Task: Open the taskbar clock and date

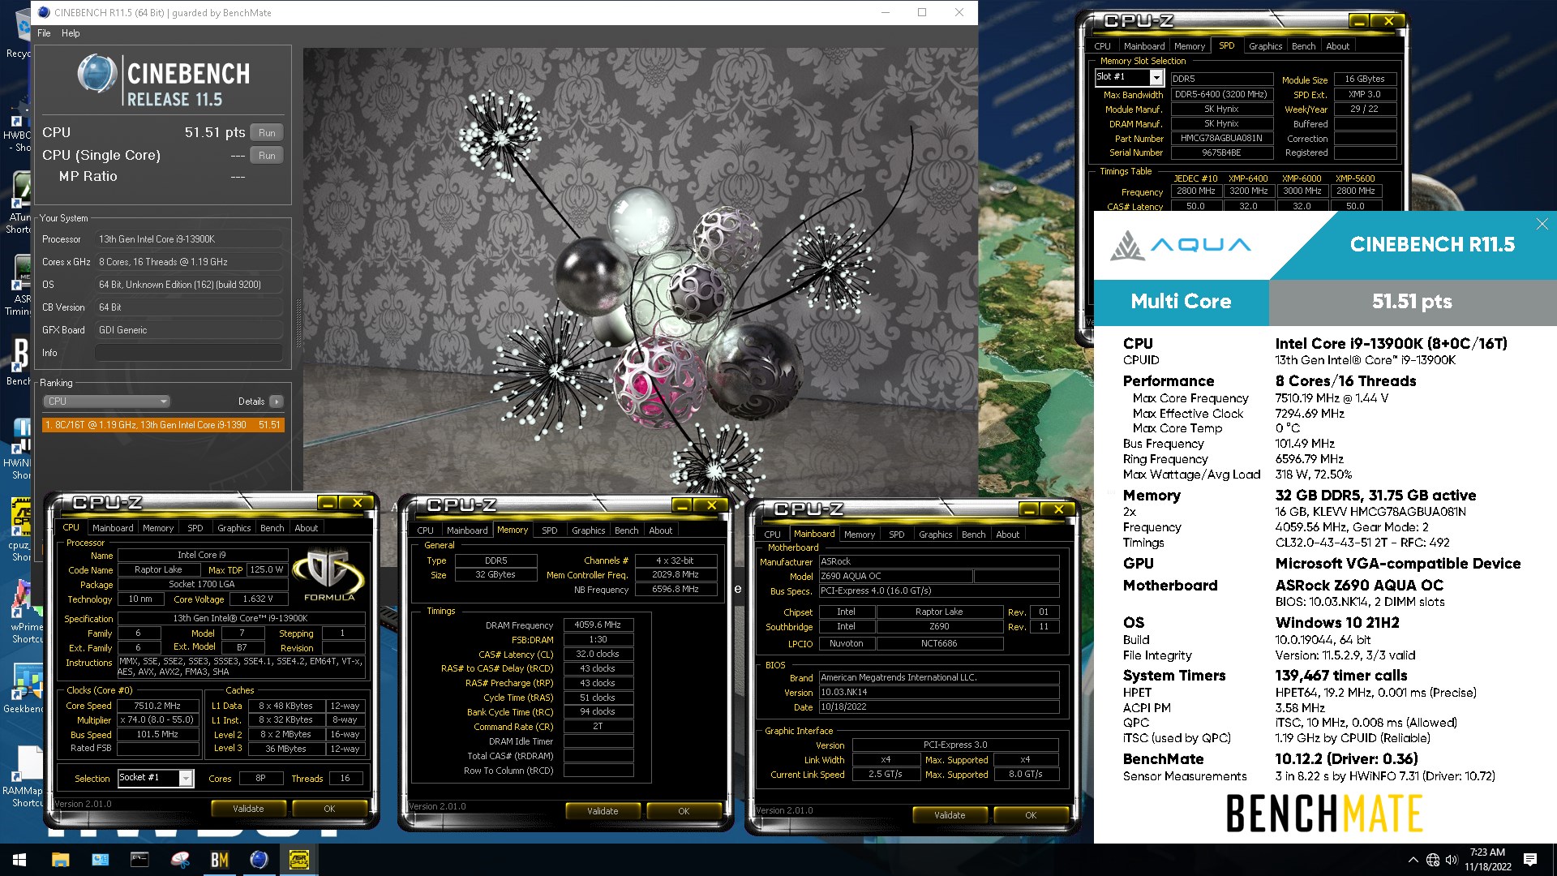Action: tap(1487, 860)
